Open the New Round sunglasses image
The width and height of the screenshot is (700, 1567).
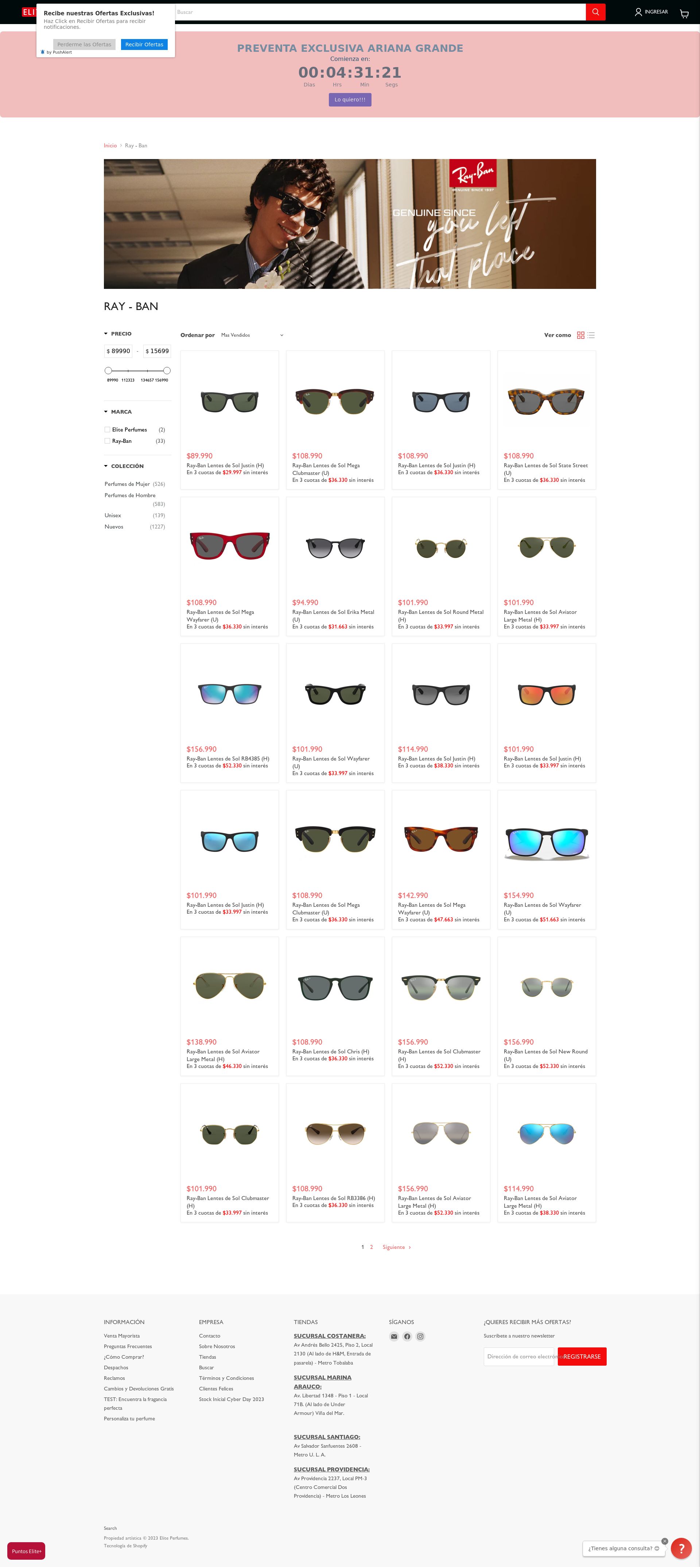pyautogui.click(x=546, y=987)
